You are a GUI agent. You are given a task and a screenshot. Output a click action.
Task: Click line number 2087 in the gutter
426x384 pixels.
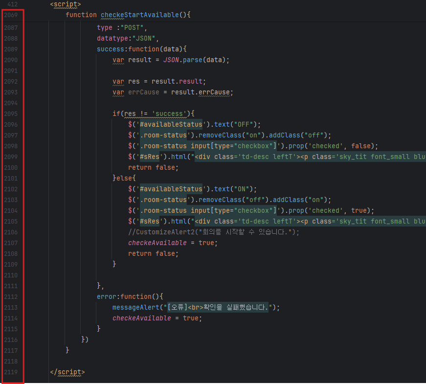(x=11, y=28)
